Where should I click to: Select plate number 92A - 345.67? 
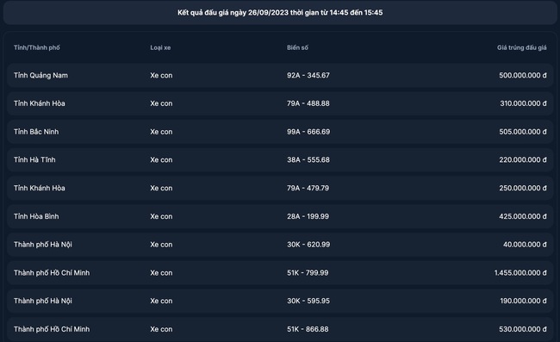tap(308, 75)
